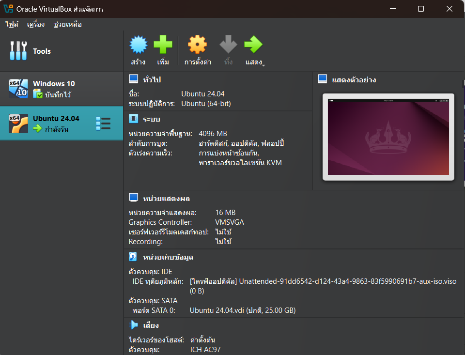
Task: Open การตั้งค่า (Settings) gear icon
Action: coord(197,45)
